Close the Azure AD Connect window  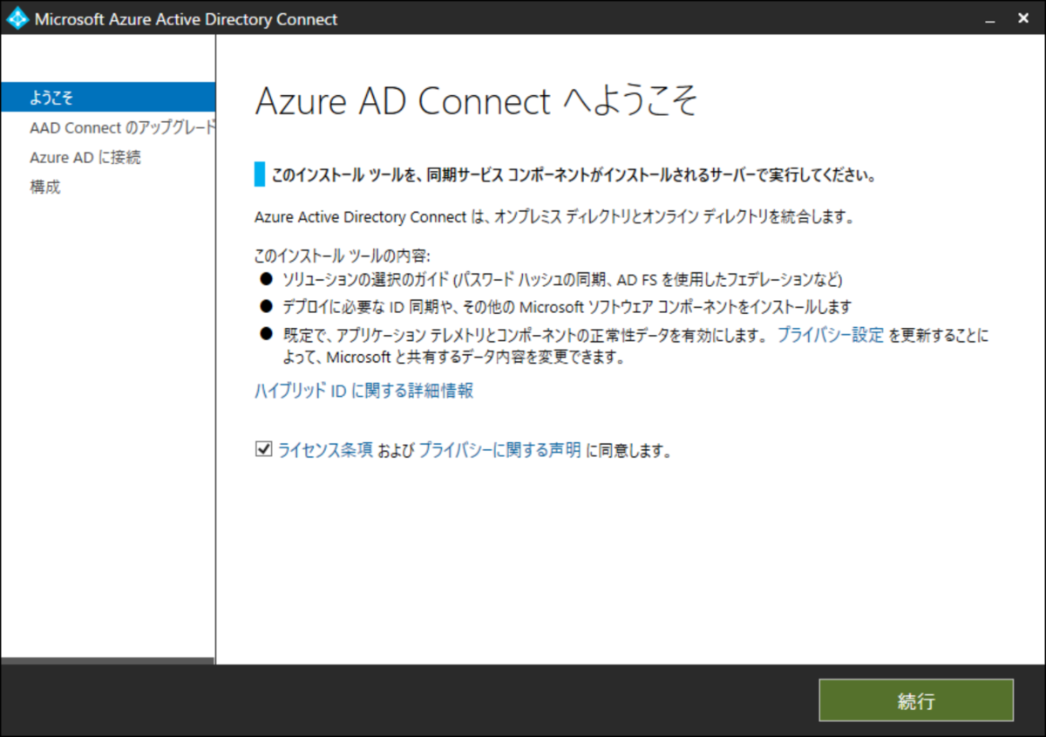(1022, 18)
